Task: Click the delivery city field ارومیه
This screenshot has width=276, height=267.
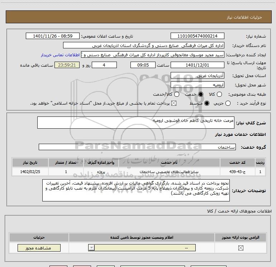Action: click(x=197, y=85)
